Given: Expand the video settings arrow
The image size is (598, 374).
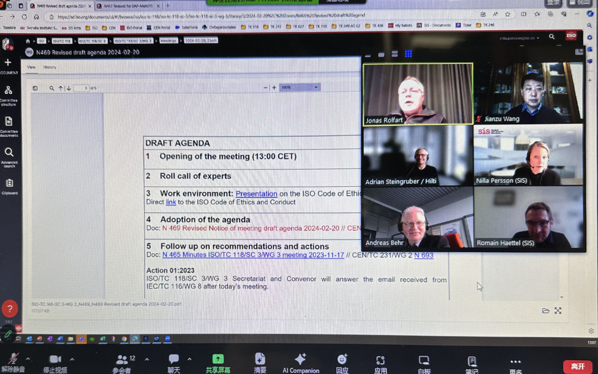Looking at the screenshot, I should click(x=72, y=359).
